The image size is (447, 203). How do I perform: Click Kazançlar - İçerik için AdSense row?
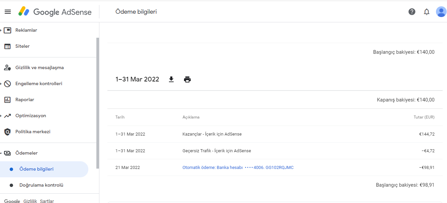point(275,134)
